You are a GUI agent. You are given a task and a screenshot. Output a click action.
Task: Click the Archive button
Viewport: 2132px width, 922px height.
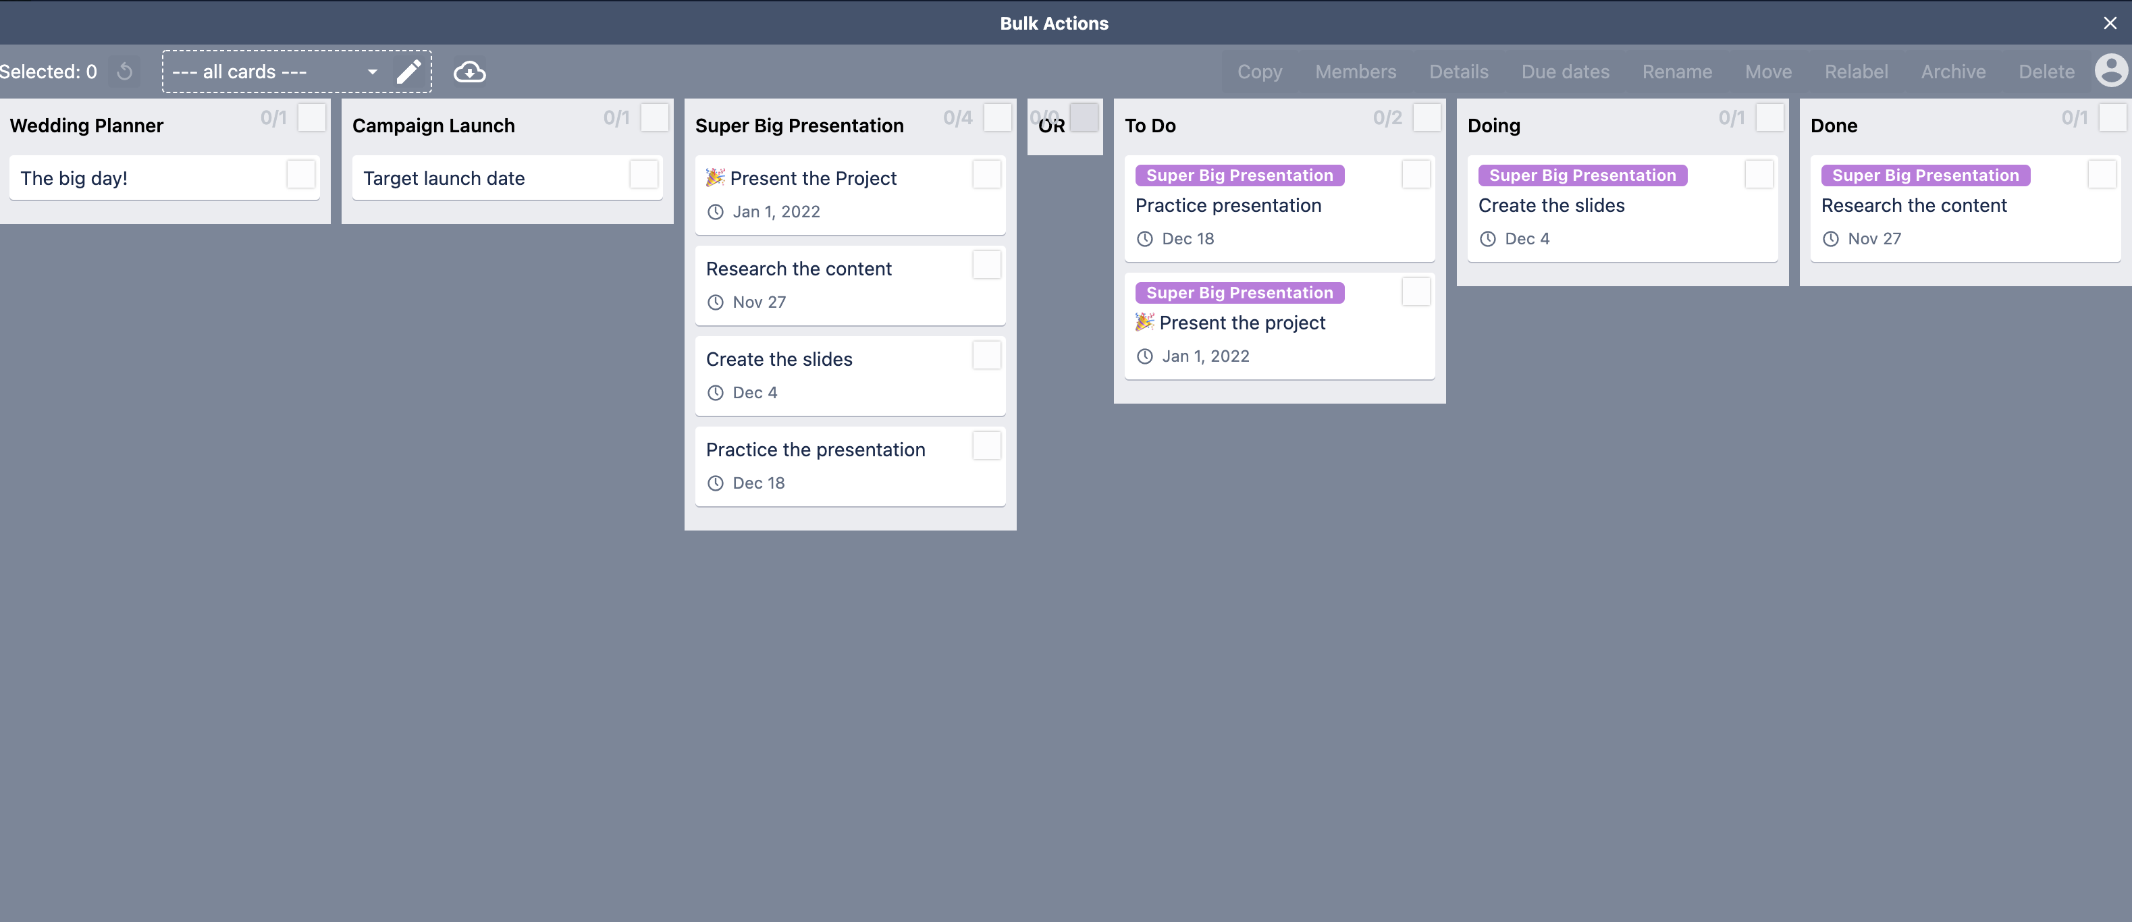point(1953,72)
